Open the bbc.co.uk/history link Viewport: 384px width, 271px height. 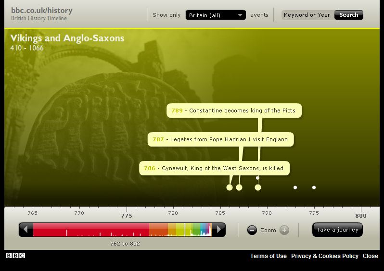pos(42,11)
